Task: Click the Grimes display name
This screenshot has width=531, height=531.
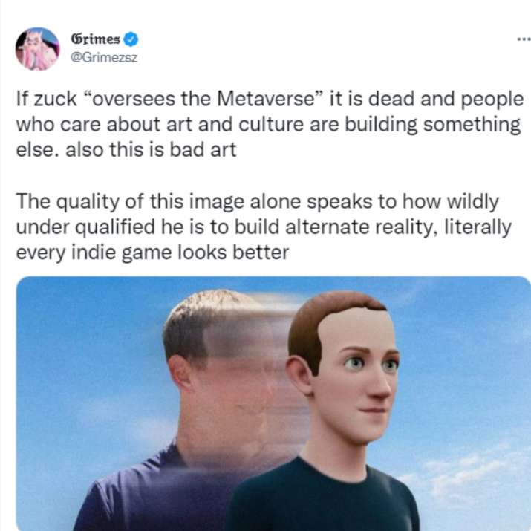Action: (96, 39)
